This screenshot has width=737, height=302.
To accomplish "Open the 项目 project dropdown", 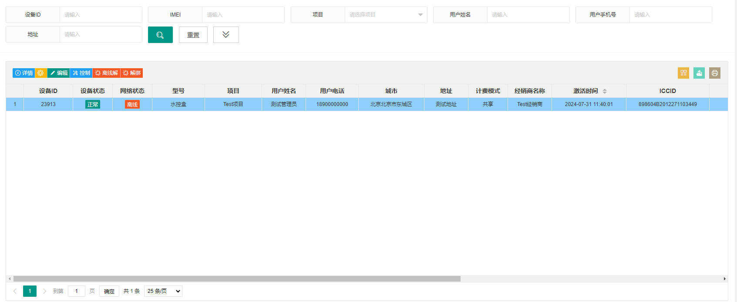I will click(386, 15).
